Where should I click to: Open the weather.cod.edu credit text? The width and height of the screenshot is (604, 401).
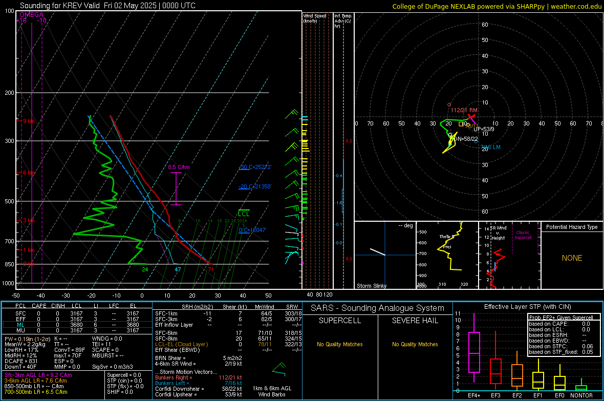pos(576,6)
